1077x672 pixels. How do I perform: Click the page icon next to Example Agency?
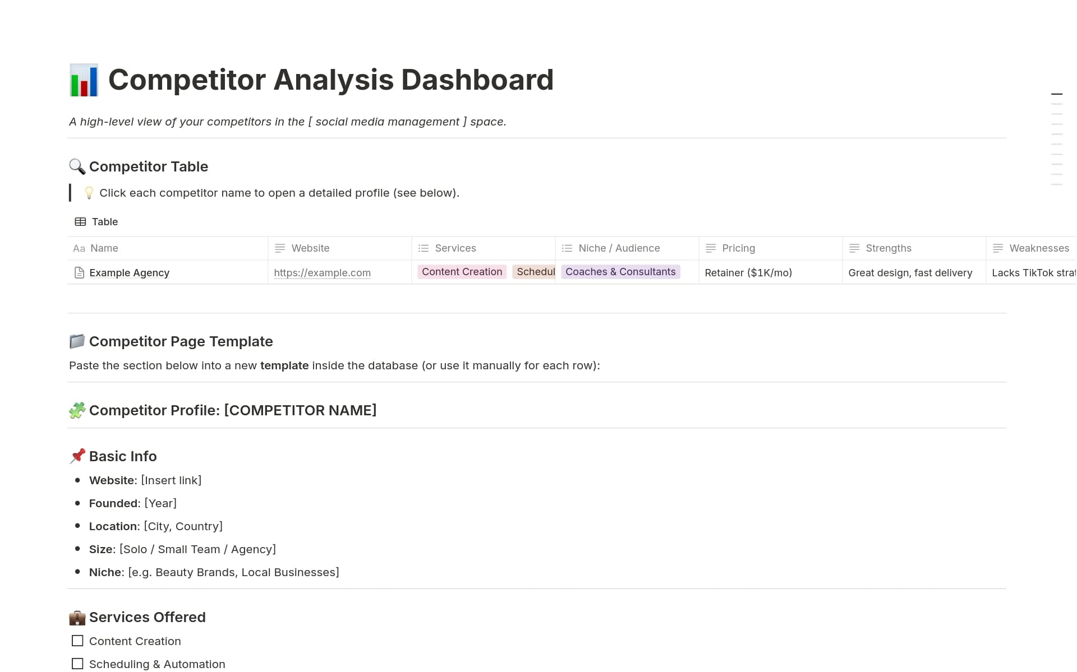tap(79, 273)
